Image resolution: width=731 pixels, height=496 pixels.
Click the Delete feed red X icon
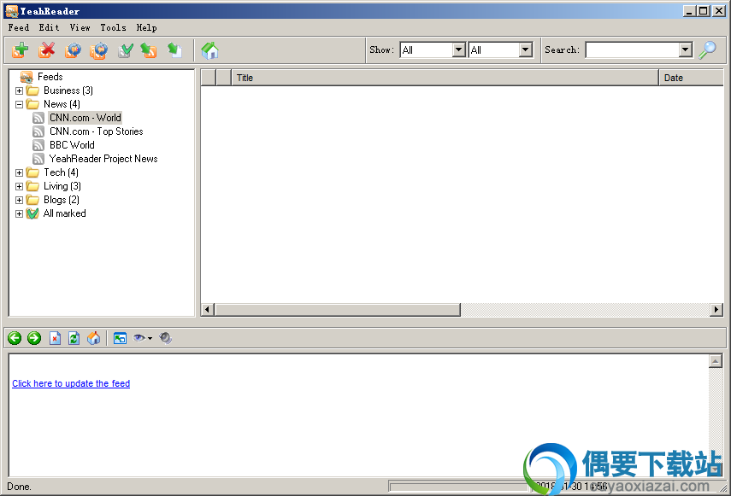coord(47,50)
